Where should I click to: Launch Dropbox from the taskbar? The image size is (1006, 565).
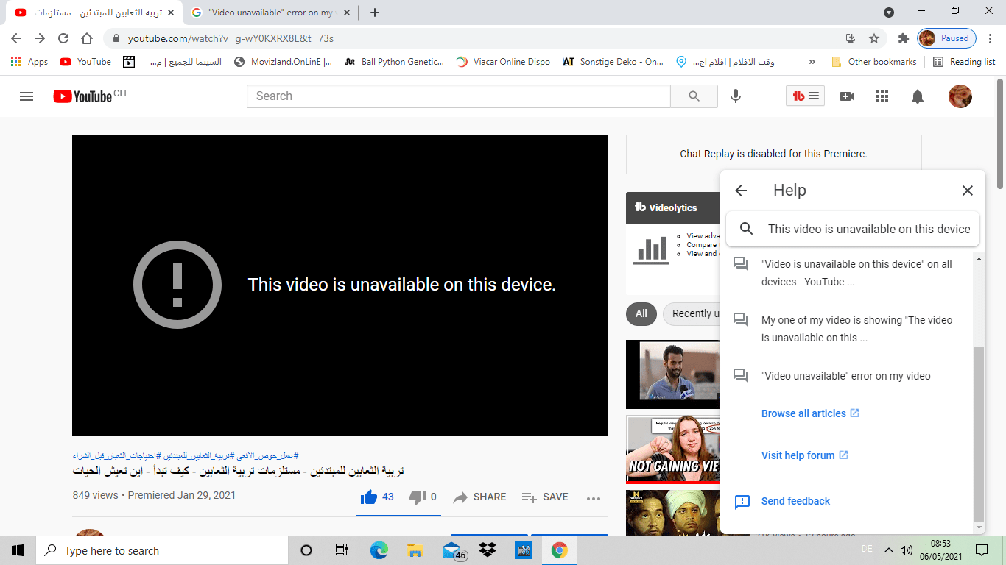487,550
